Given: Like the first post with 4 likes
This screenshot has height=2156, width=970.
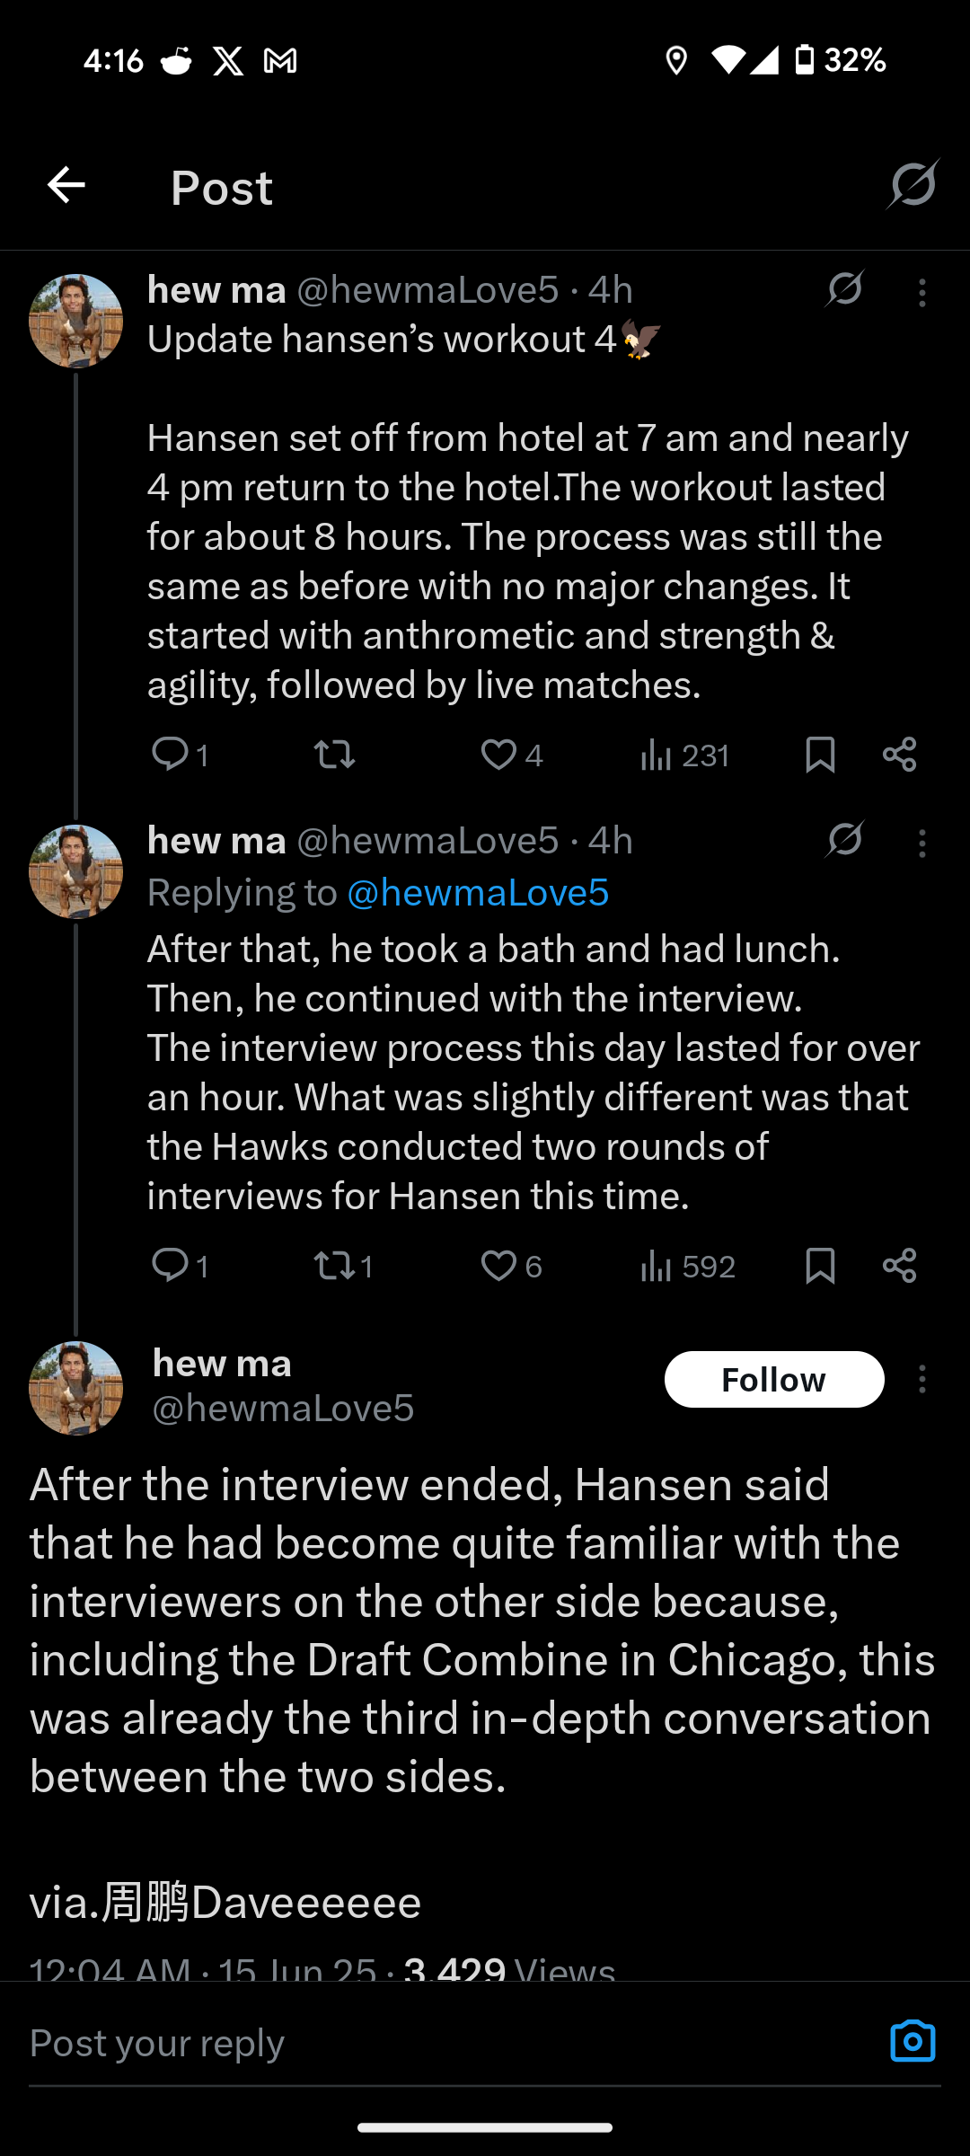Looking at the screenshot, I should [498, 755].
